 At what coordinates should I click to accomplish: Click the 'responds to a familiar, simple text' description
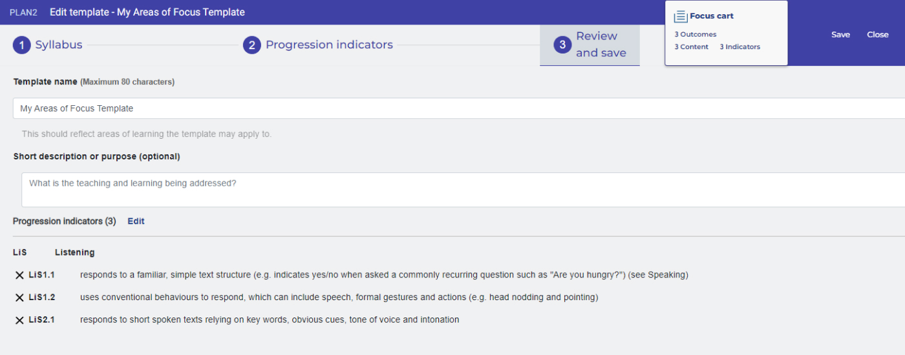coord(384,275)
